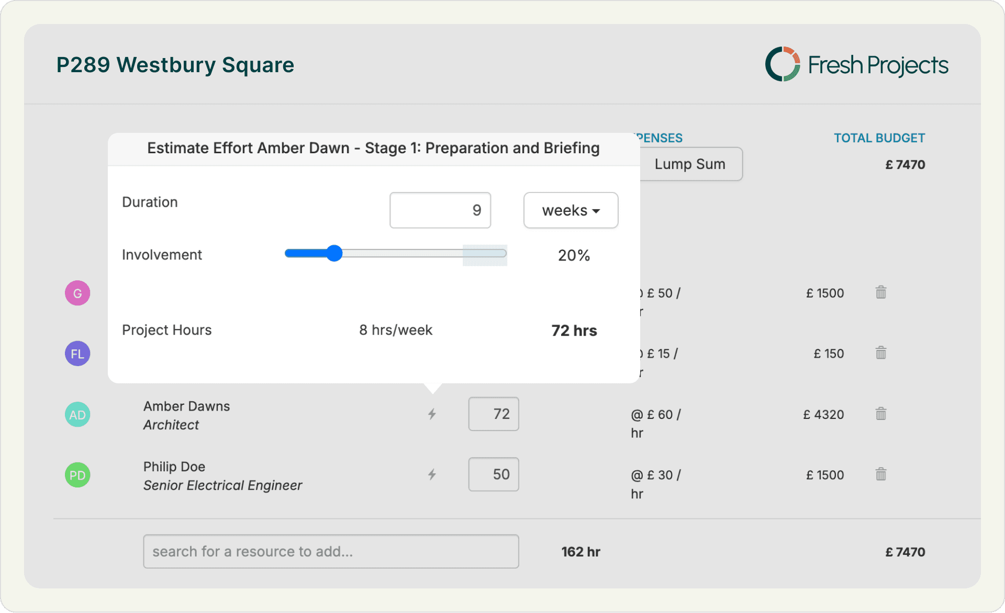Viewport: 1005px width, 613px height.
Task: Click the Duration input field
Action: [x=440, y=210]
